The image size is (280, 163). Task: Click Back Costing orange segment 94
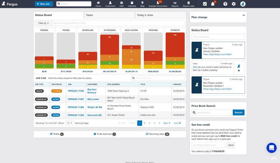tap(131, 53)
